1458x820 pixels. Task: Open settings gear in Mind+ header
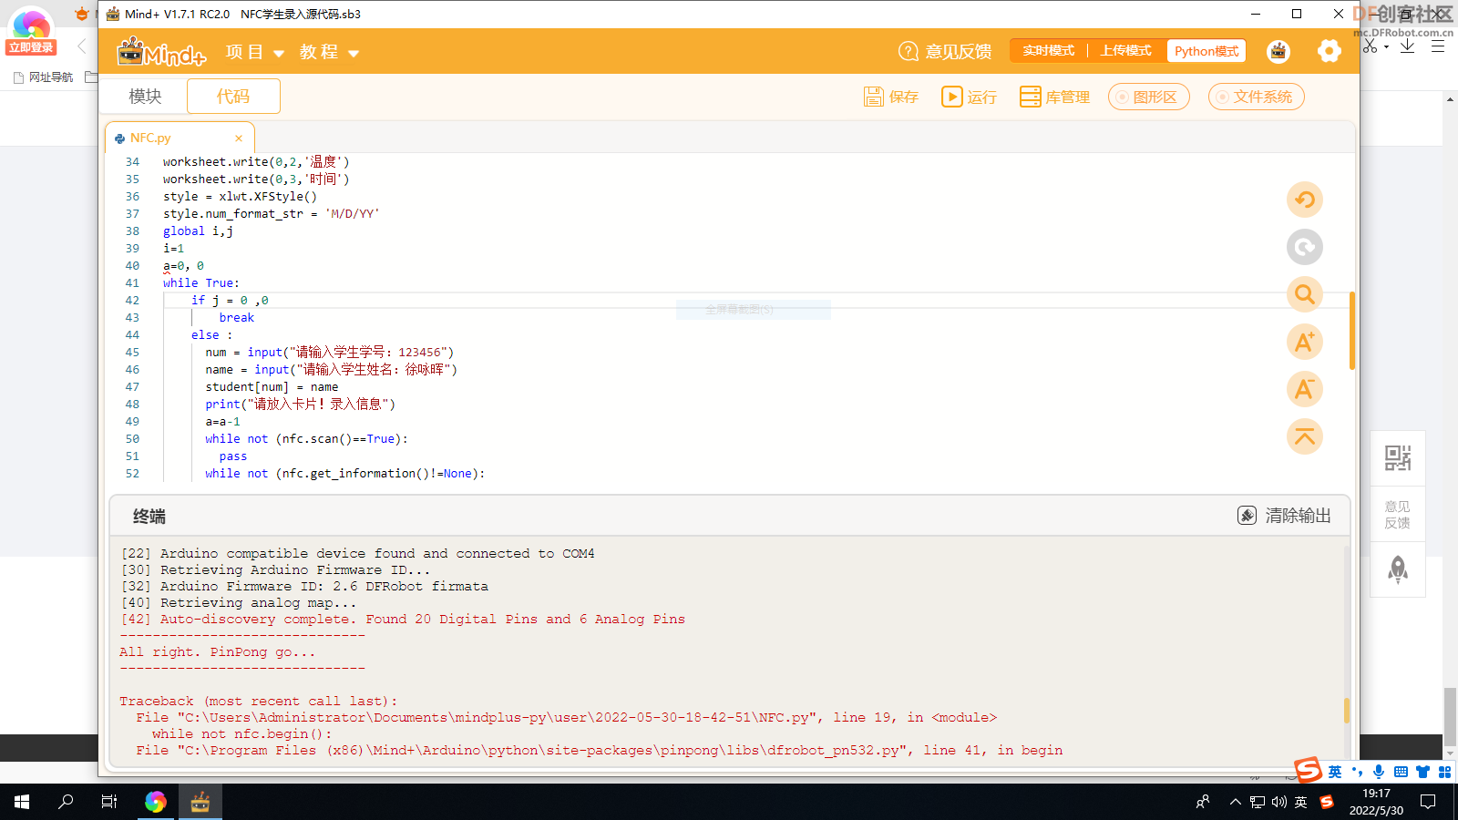[1330, 51]
